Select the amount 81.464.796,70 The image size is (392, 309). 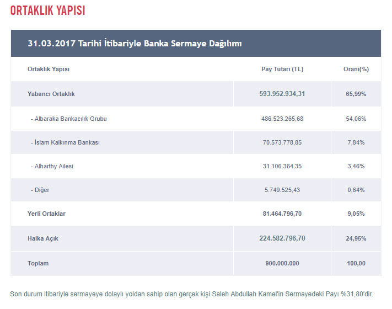282,214
